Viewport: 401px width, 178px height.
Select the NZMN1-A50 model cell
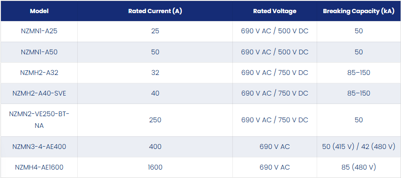(x=39, y=52)
